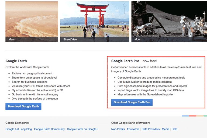
Task: Click the Download Google Earth Pro button
Action: point(132,102)
